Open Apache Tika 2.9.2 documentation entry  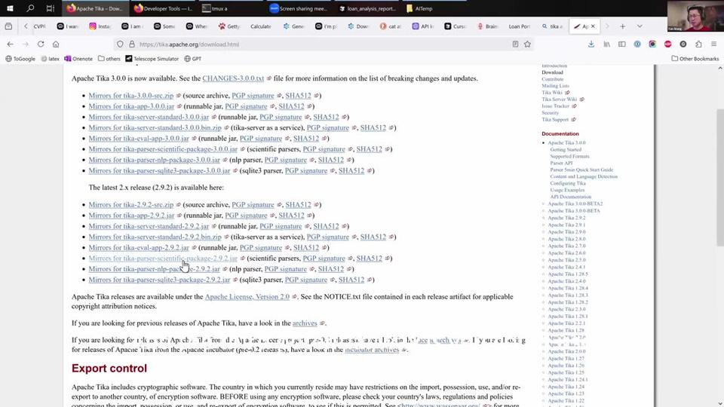[566, 218]
